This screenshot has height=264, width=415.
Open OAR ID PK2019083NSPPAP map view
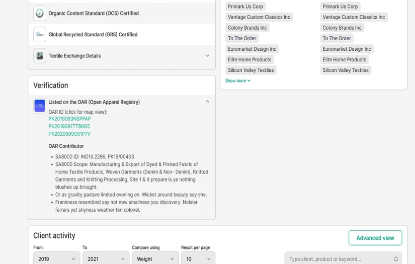click(69, 119)
